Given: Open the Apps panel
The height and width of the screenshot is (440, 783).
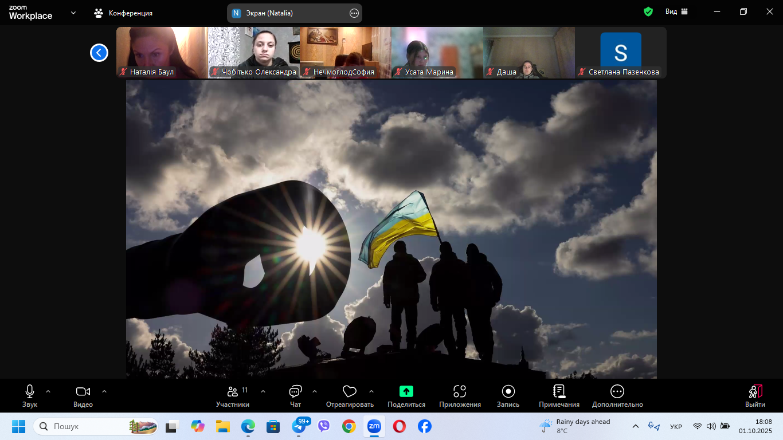Looking at the screenshot, I should click(460, 392).
